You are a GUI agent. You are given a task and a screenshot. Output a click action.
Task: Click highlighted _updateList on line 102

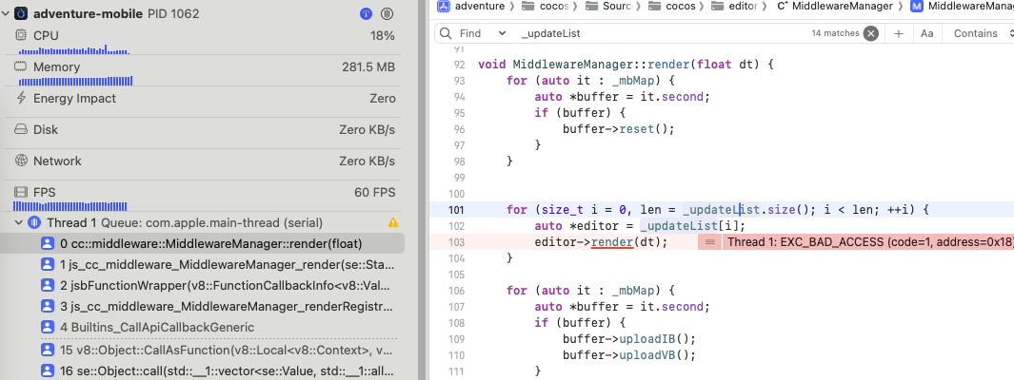click(x=678, y=226)
